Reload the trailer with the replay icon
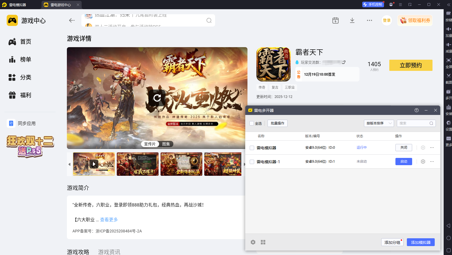The width and height of the screenshot is (452, 255). tap(157, 98)
